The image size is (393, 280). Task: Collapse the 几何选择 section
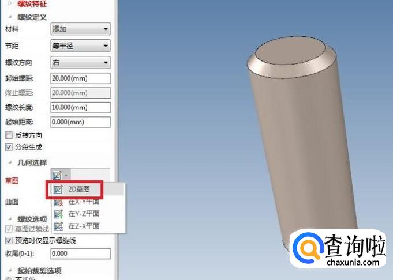point(10,162)
